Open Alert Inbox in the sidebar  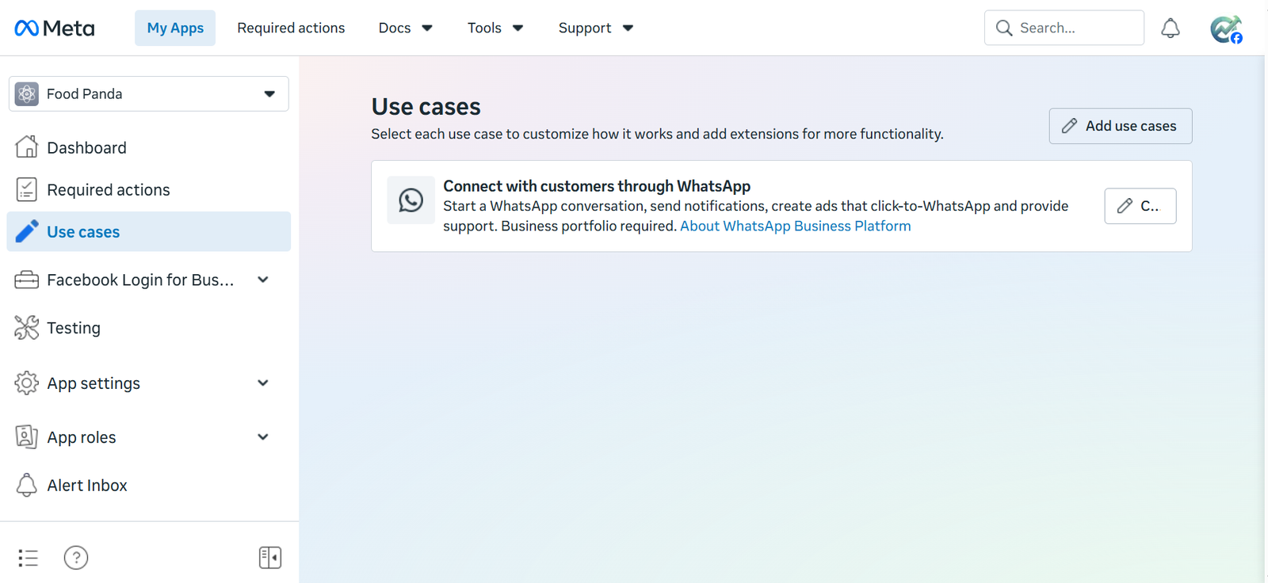[x=148, y=485]
